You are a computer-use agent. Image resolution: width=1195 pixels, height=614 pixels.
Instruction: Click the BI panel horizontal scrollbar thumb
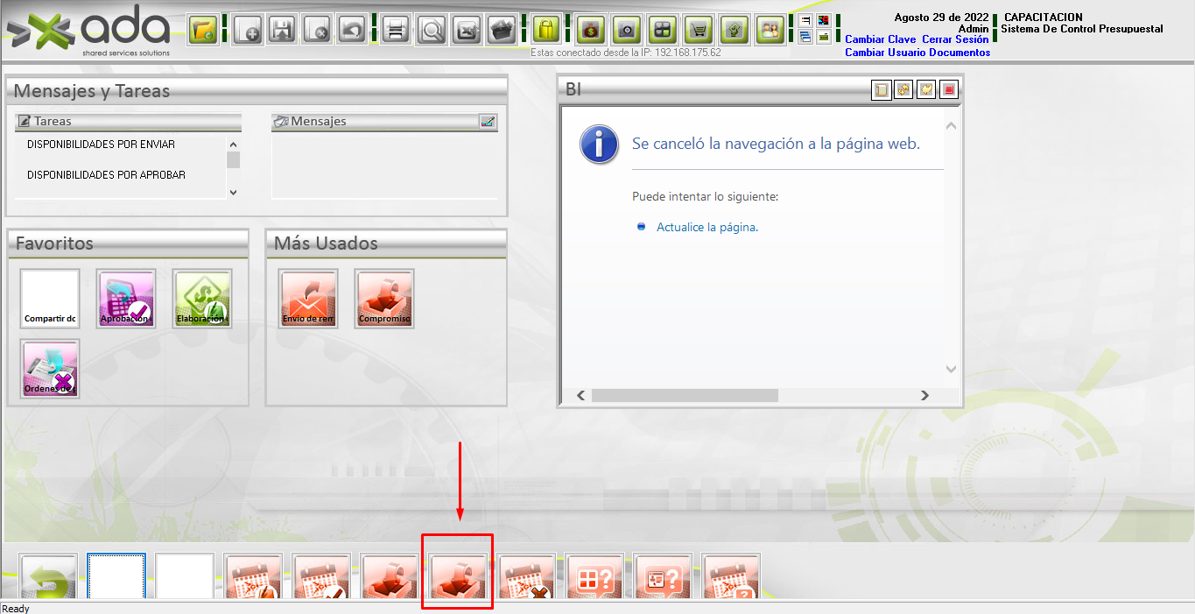685,396
